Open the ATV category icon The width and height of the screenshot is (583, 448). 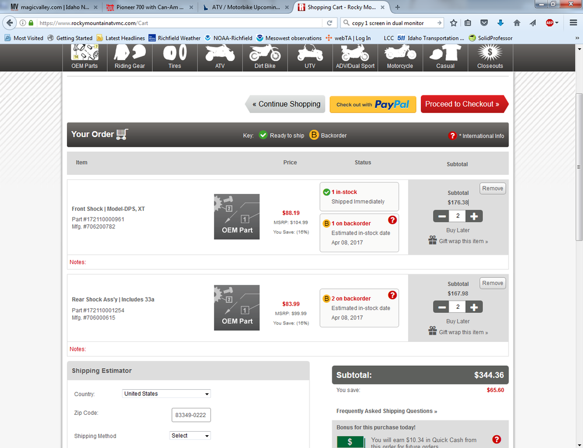220,57
